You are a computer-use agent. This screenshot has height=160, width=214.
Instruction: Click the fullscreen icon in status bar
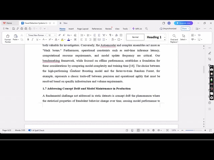pos(210,130)
